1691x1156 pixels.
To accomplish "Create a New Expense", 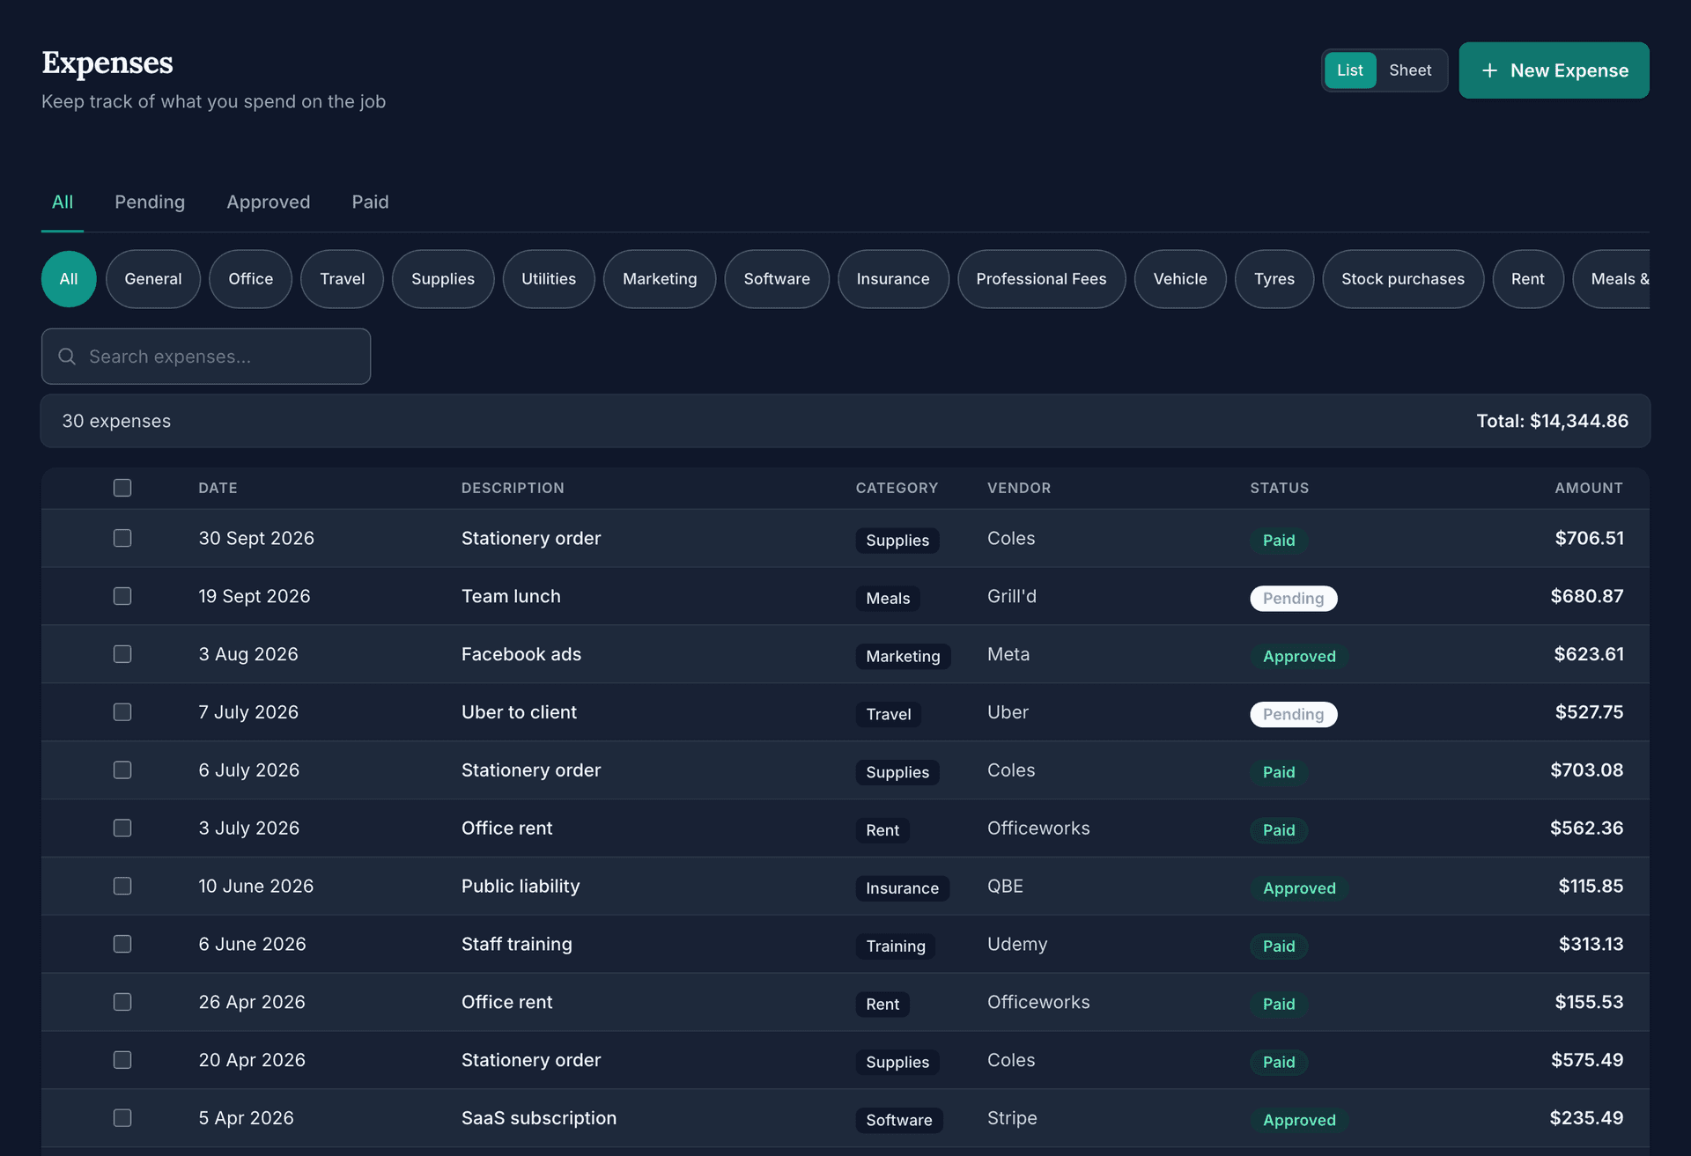I will point(1554,70).
